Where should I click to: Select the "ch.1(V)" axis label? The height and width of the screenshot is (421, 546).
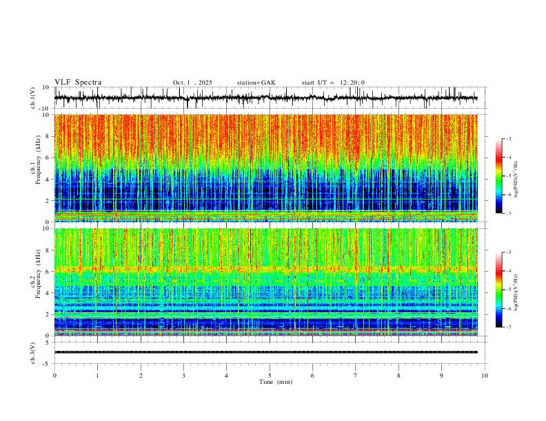[33, 98]
